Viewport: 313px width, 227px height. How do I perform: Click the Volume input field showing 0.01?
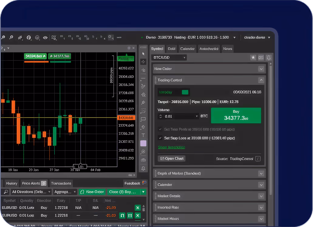[x=178, y=116]
